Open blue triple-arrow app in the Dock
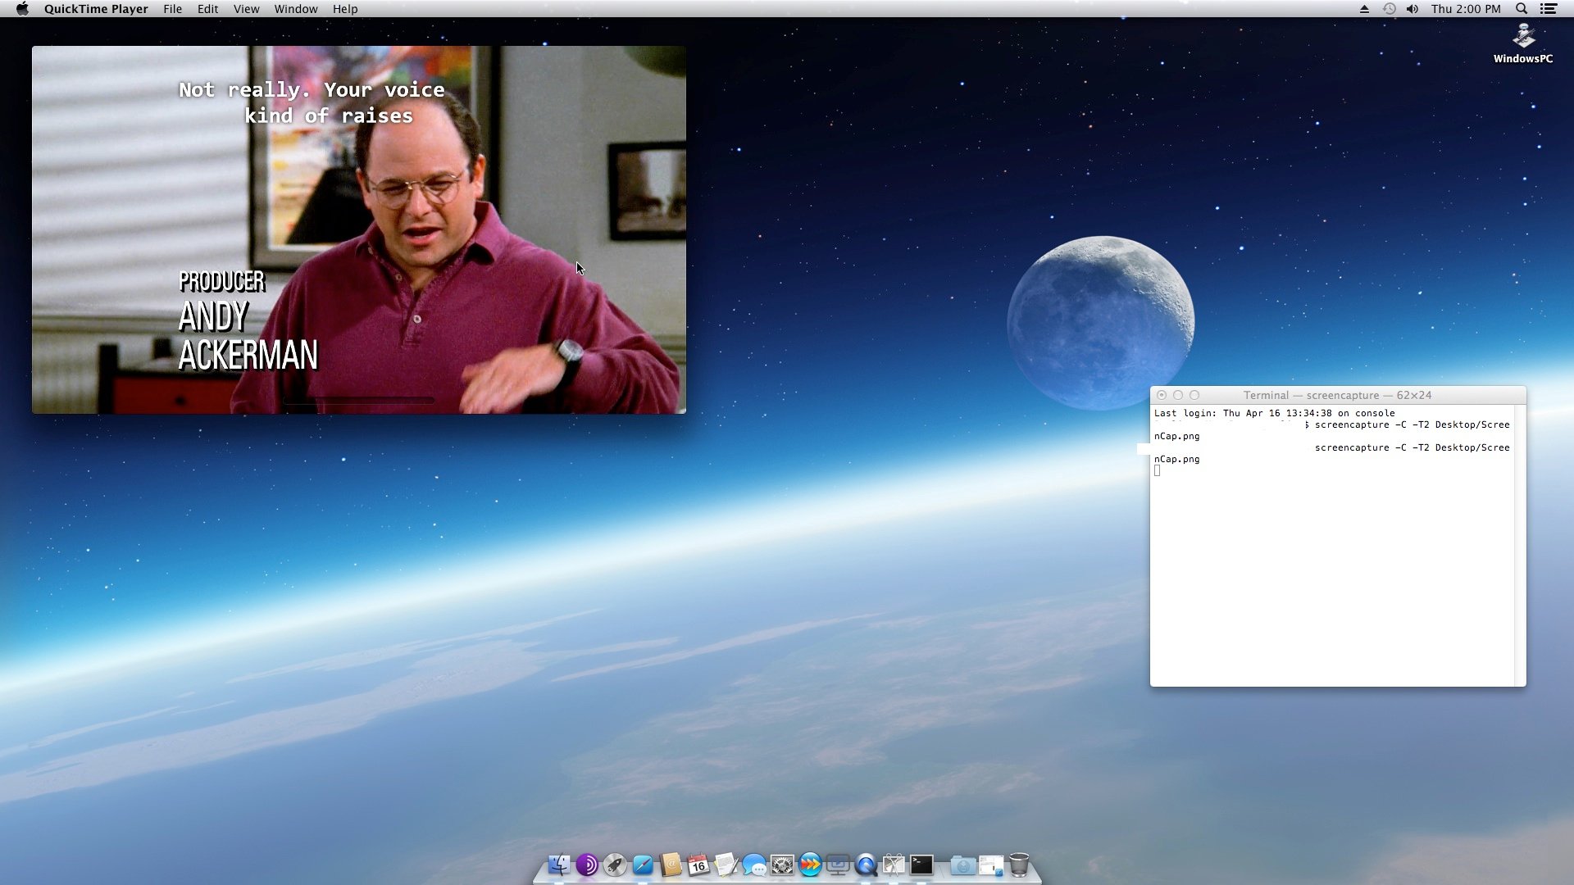Screen dimensions: 1574x885 pos(810,865)
